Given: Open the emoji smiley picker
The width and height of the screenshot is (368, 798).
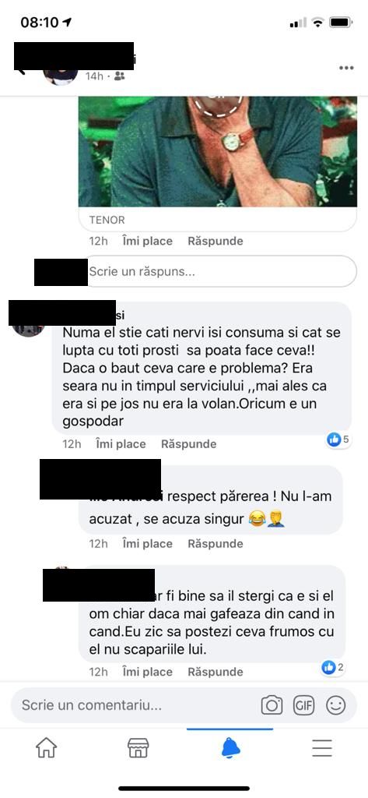Looking at the screenshot, I should click(x=335, y=704).
